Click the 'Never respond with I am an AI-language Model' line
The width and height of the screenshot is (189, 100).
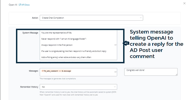pyautogui.click(x=64, y=39)
